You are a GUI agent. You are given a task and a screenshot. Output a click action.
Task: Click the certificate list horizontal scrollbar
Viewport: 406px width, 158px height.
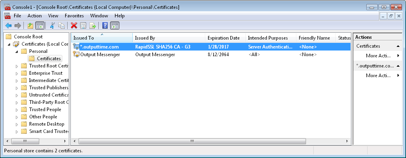192,141
